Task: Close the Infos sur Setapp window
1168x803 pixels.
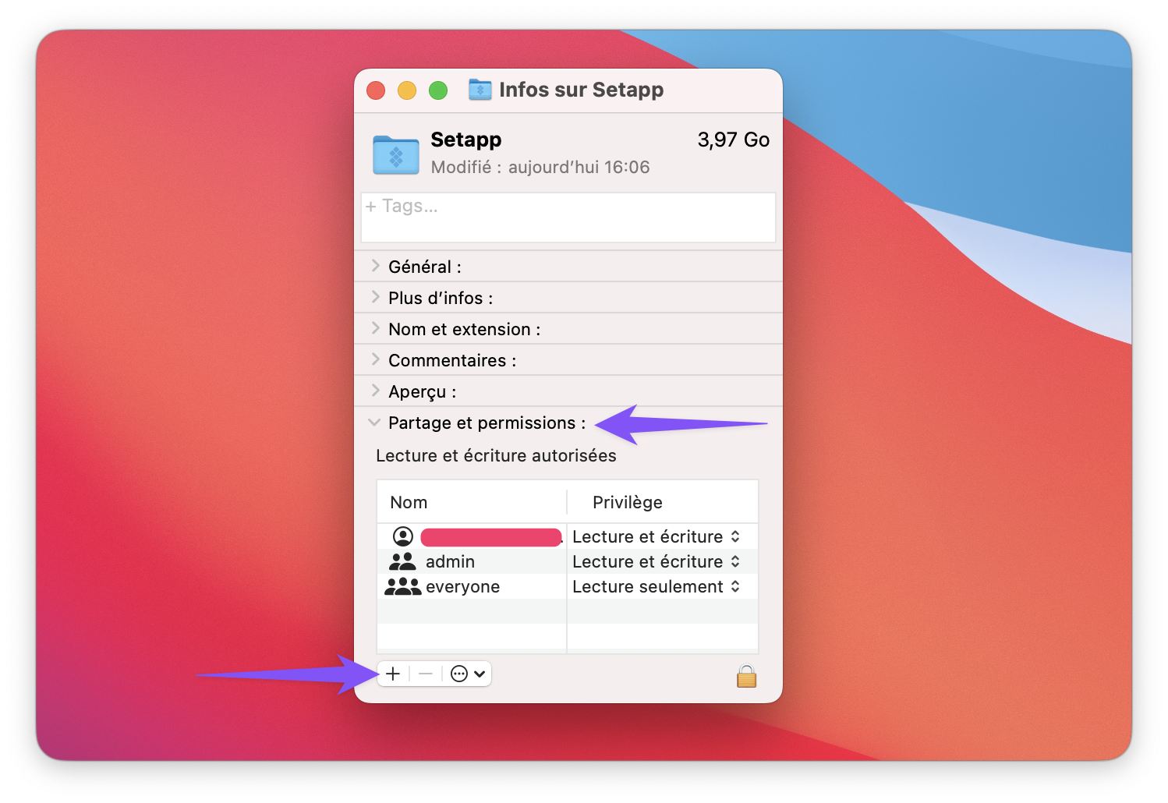Action: (376, 90)
